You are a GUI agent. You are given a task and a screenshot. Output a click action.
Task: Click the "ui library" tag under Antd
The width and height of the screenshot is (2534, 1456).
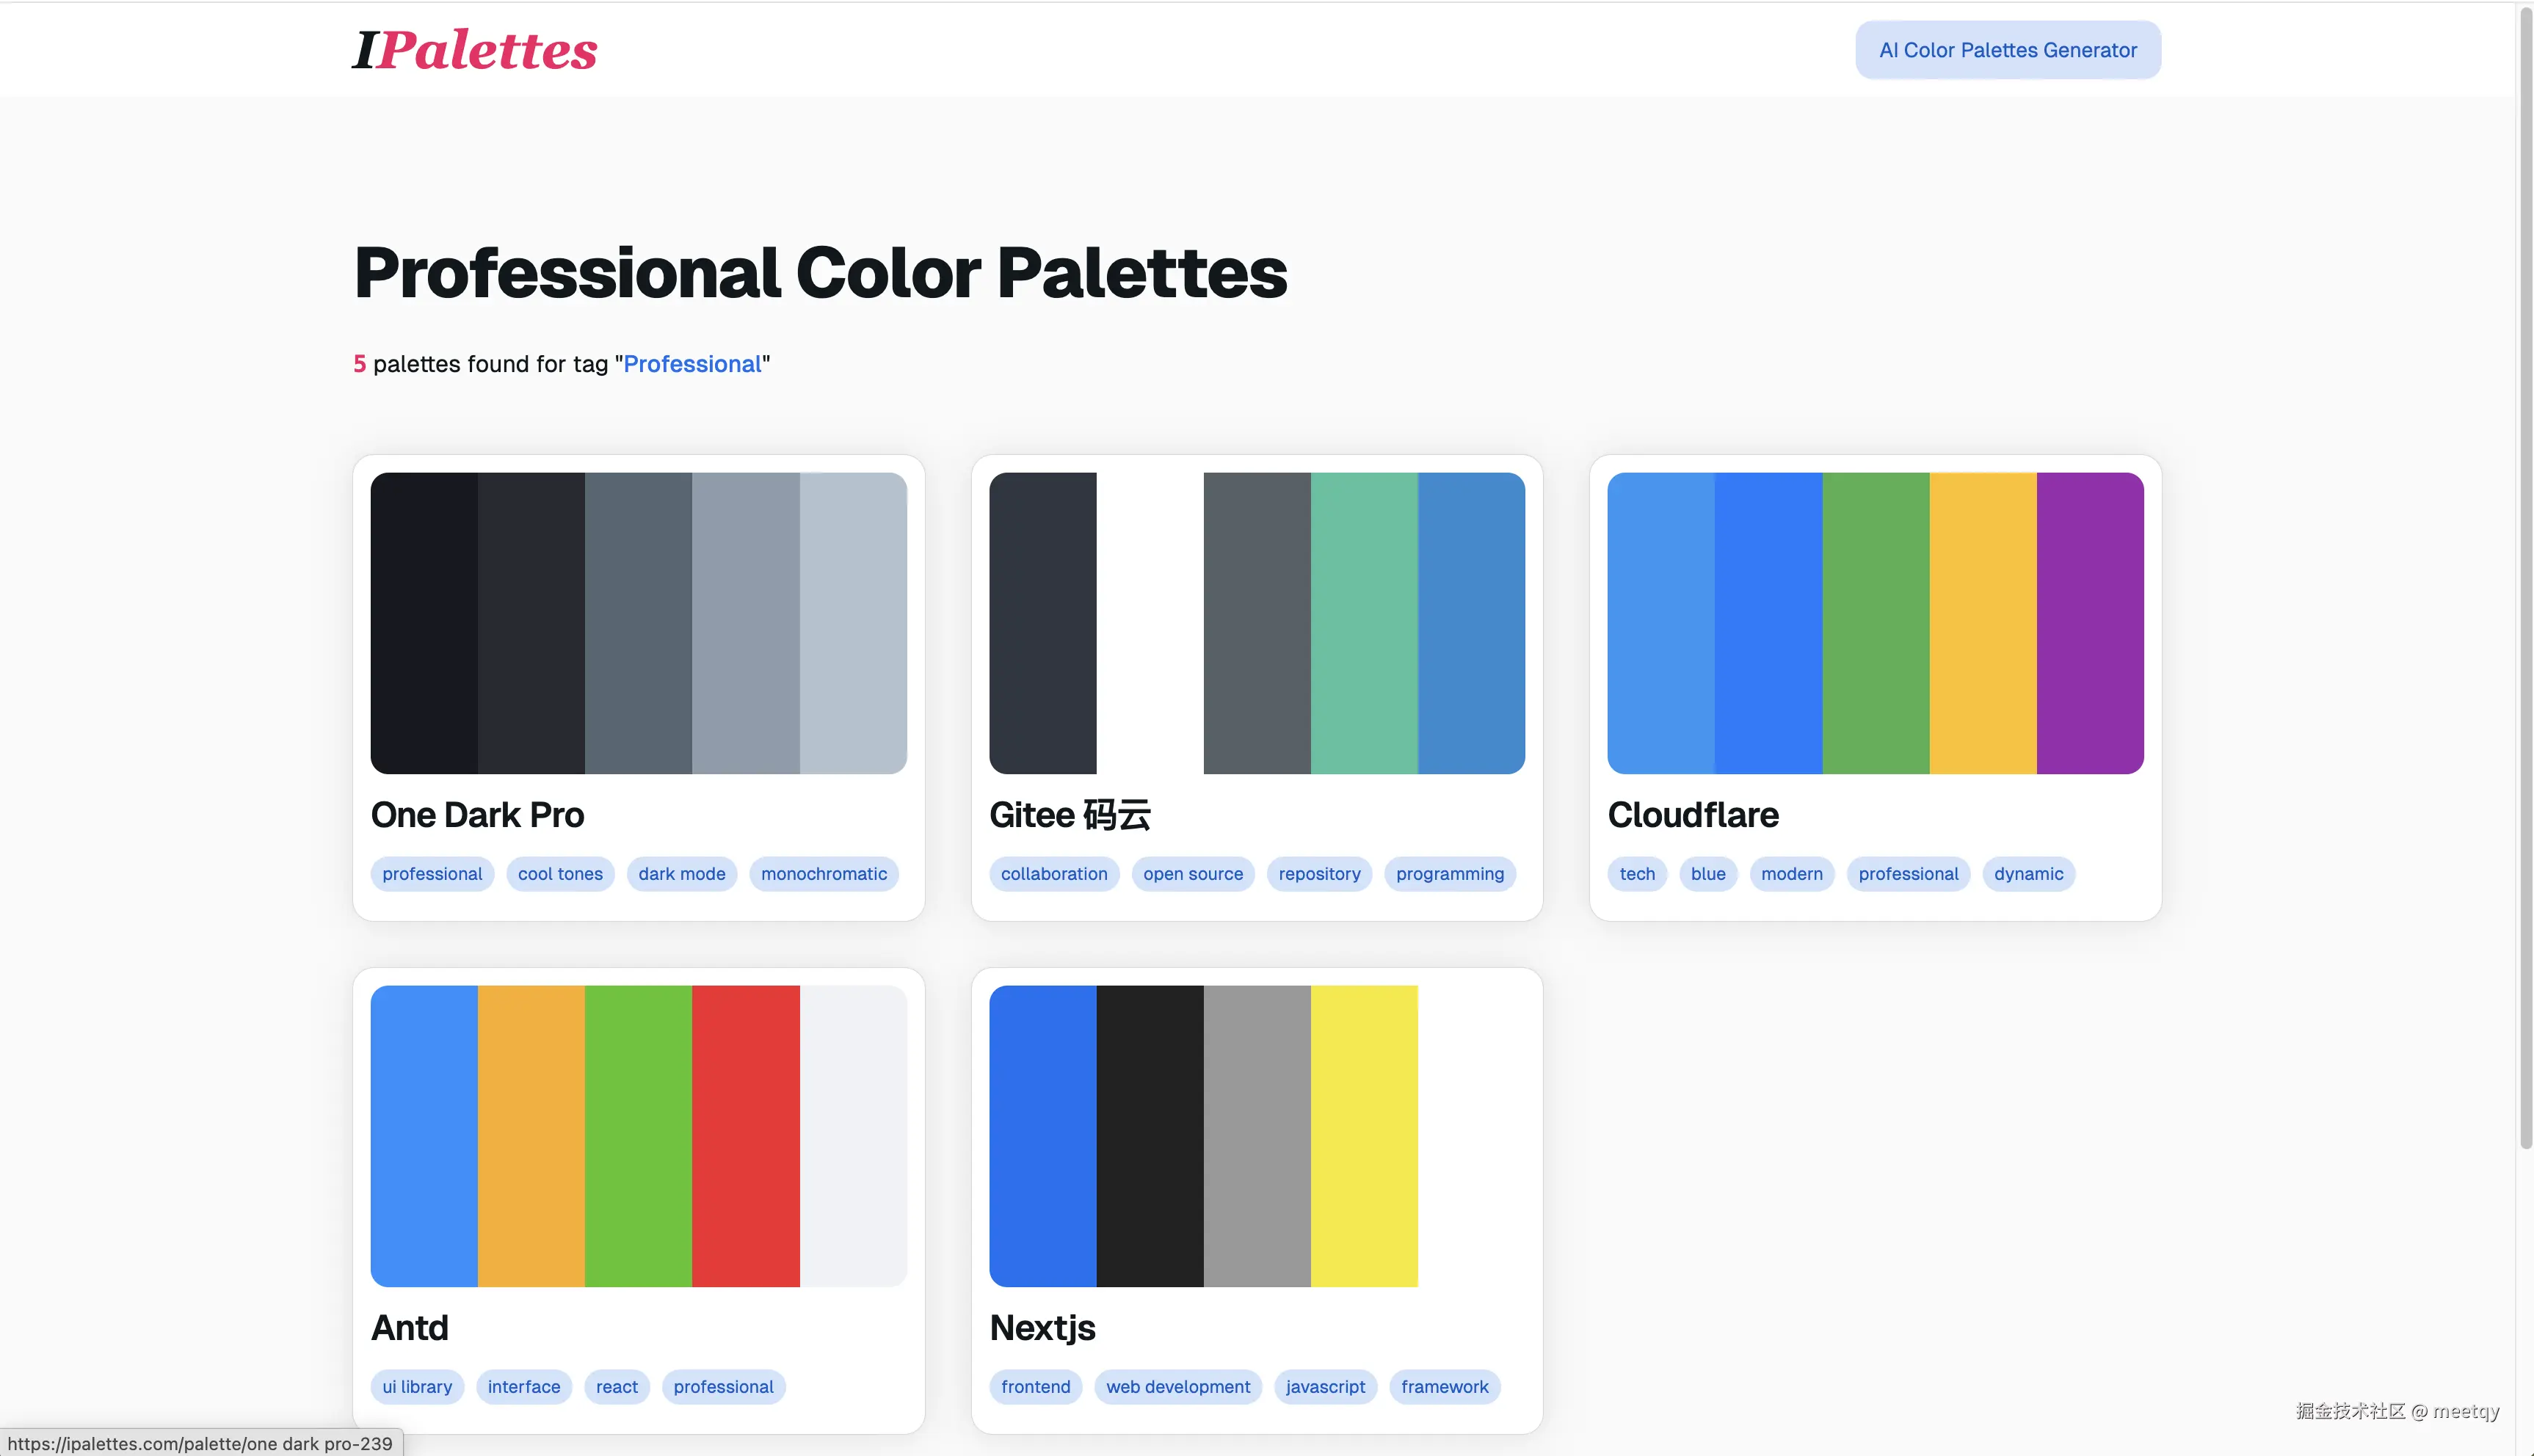(x=417, y=1387)
